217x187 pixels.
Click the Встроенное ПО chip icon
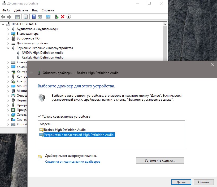click(13, 38)
